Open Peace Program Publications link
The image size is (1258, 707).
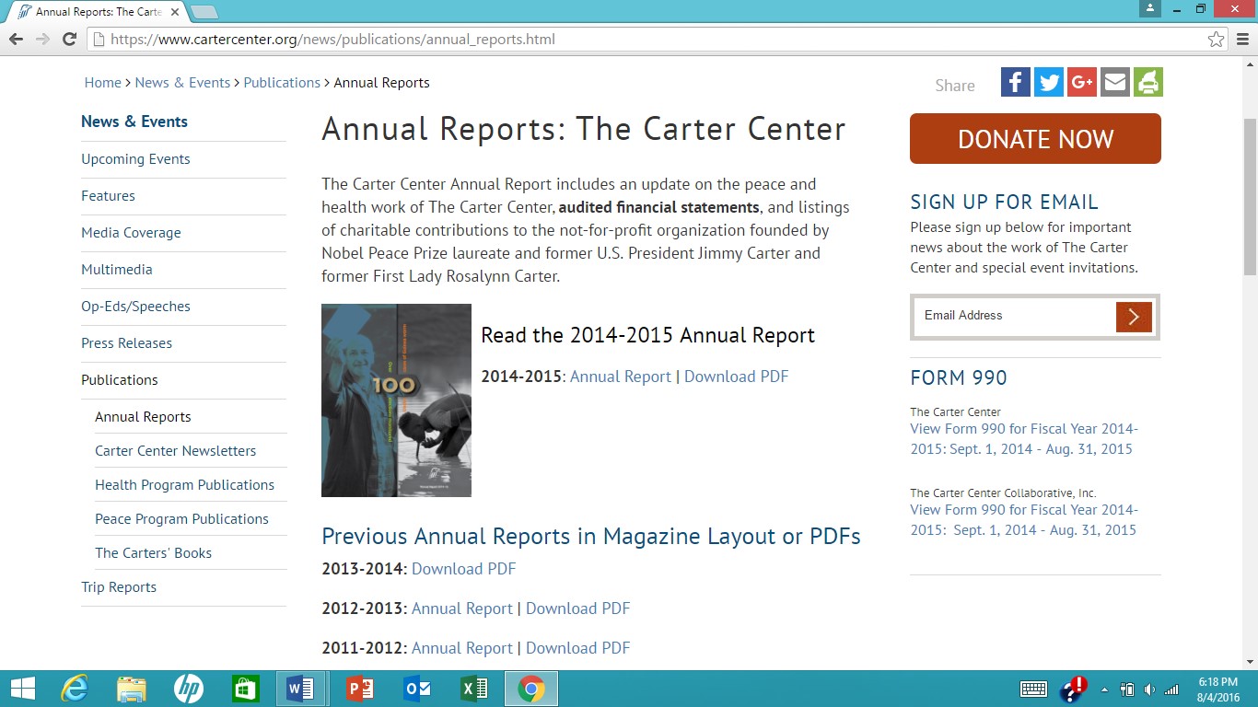[181, 519]
